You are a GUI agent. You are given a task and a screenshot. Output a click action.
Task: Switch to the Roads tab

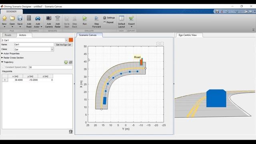(x=8, y=35)
